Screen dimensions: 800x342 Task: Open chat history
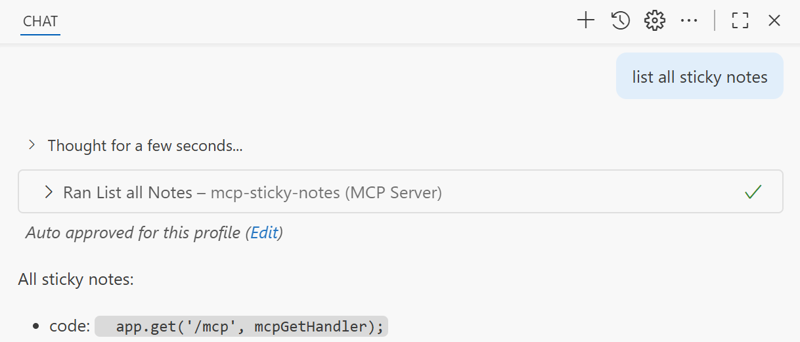pyautogui.click(x=621, y=21)
